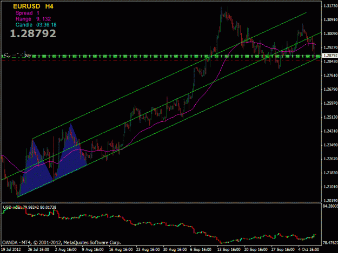Click the Candle 03:36:18 countdown timer
This screenshot has width=338, height=253.
click(36, 25)
